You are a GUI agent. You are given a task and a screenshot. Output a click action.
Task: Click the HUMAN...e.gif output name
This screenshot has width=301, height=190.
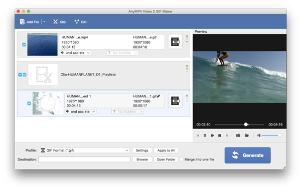pyautogui.click(x=145, y=37)
